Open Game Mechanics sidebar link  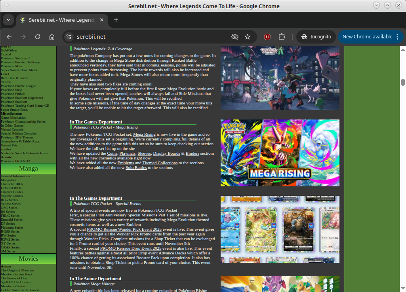(13, 118)
